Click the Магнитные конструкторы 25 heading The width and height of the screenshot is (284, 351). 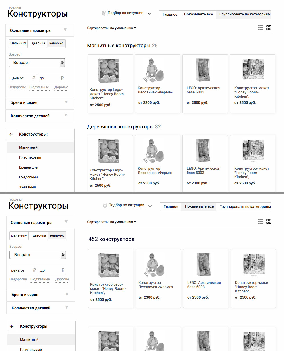tap(122, 46)
